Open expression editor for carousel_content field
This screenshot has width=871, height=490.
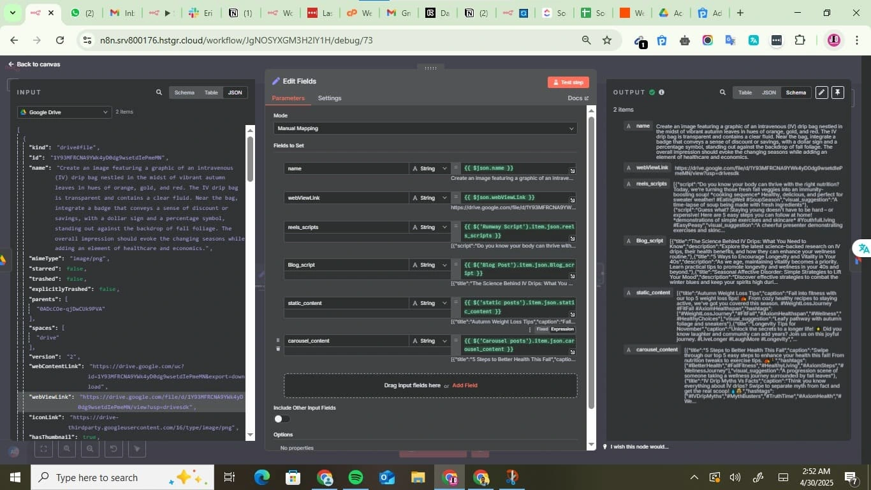pyautogui.click(x=572, y=352)
